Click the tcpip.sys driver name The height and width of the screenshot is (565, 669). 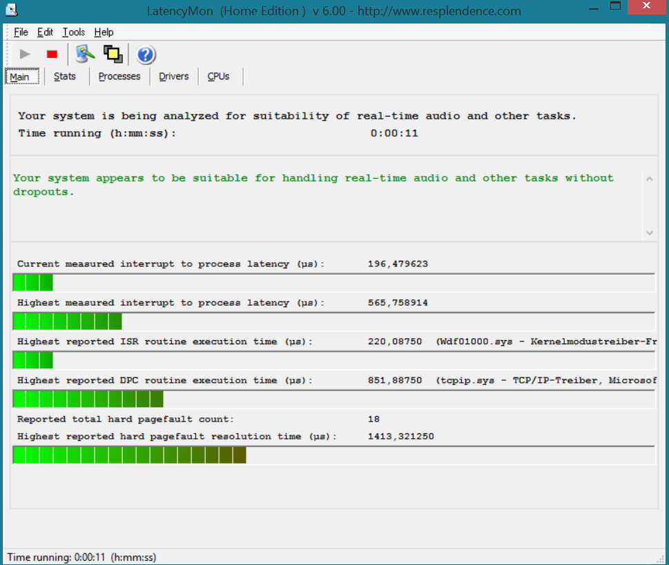467,380
